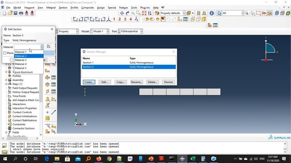
Task: Open the Section menu
Action: pos(63,8)
